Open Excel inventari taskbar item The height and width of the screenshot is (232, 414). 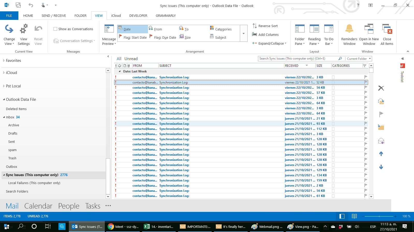coord(159,227)
